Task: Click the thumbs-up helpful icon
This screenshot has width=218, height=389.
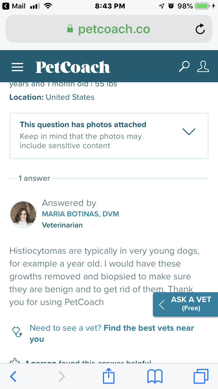Action: tap(15, 362)
